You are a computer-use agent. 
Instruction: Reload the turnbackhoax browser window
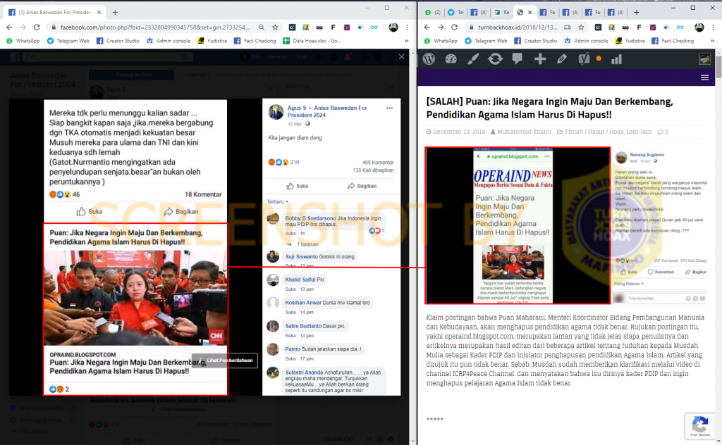coord(455,27)
